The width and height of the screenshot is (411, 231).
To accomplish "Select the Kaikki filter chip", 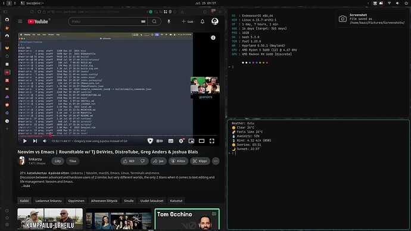I will point(24,201).
